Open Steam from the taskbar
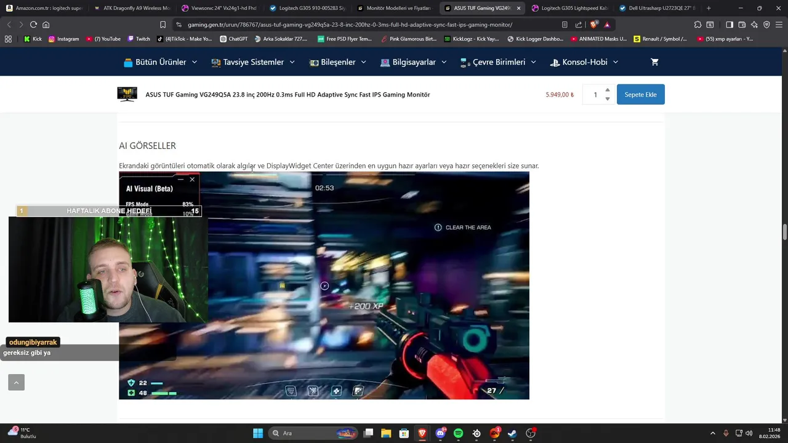This screenshot has width=788, height=443. pos(512,433)
